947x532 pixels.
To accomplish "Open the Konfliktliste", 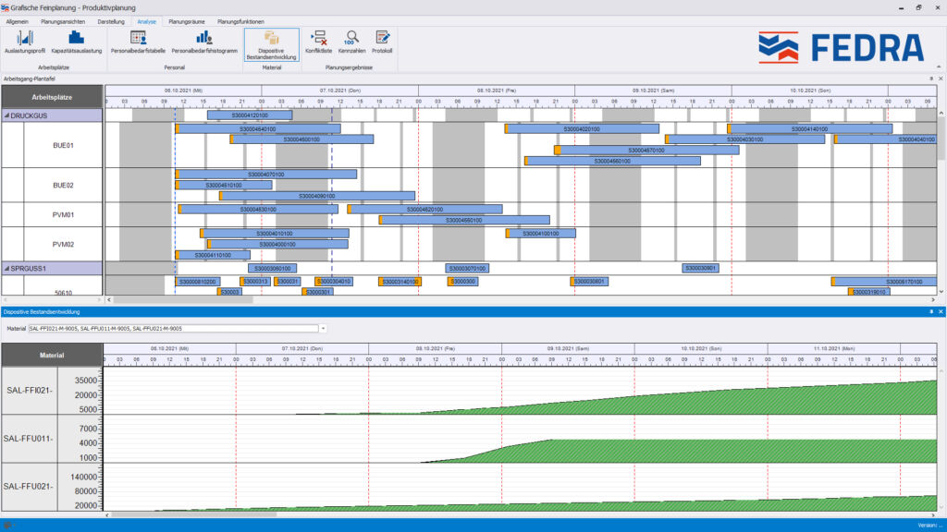I will 319,42.
